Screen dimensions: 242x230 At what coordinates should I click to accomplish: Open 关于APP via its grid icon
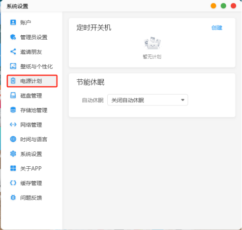tap(13, 168)
